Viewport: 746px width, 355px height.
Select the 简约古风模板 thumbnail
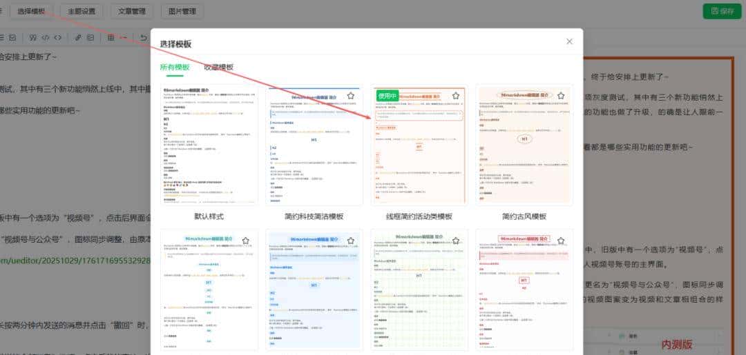(524, 145)
